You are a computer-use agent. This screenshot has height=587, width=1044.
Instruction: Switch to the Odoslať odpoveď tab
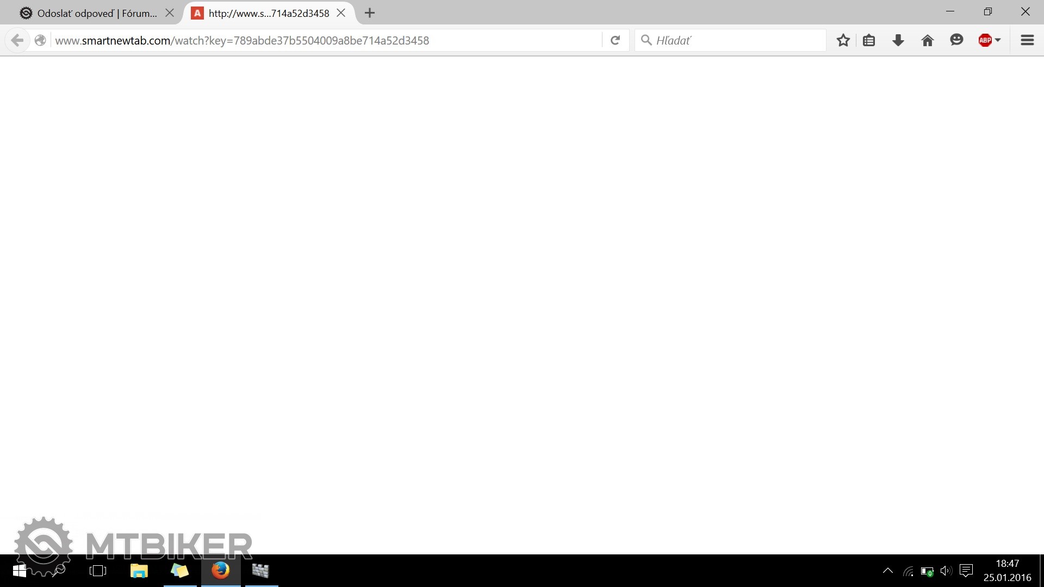92,13
